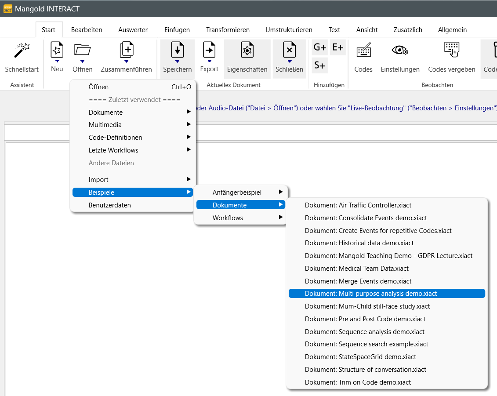497x396 pixels.
Task: Select Dokumente in the Beispiele submenu
Action: pyautogui.click(x=240, y=205)
